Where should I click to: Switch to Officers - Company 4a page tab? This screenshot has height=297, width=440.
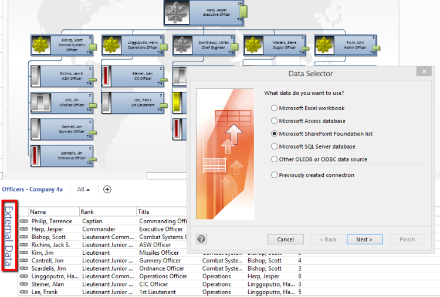click(32, 189)
